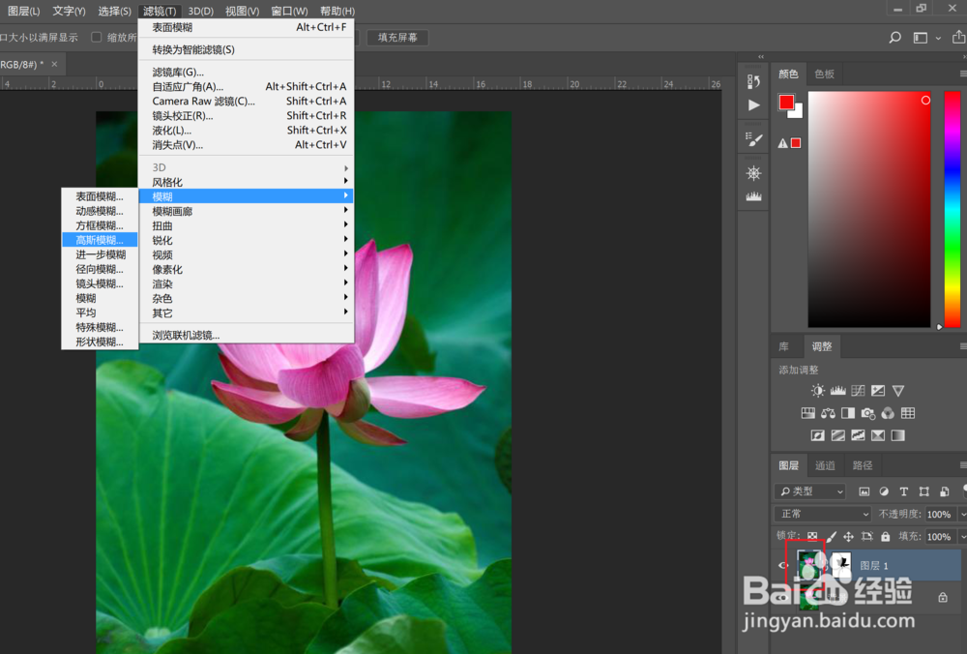Switch to the 通道 tab

coord(825,465)
